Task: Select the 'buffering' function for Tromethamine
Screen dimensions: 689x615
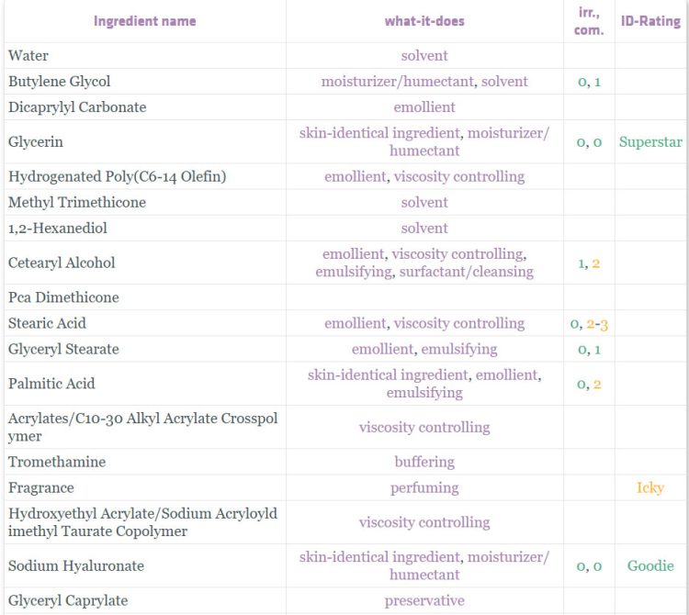Action: tap(424, 462)
